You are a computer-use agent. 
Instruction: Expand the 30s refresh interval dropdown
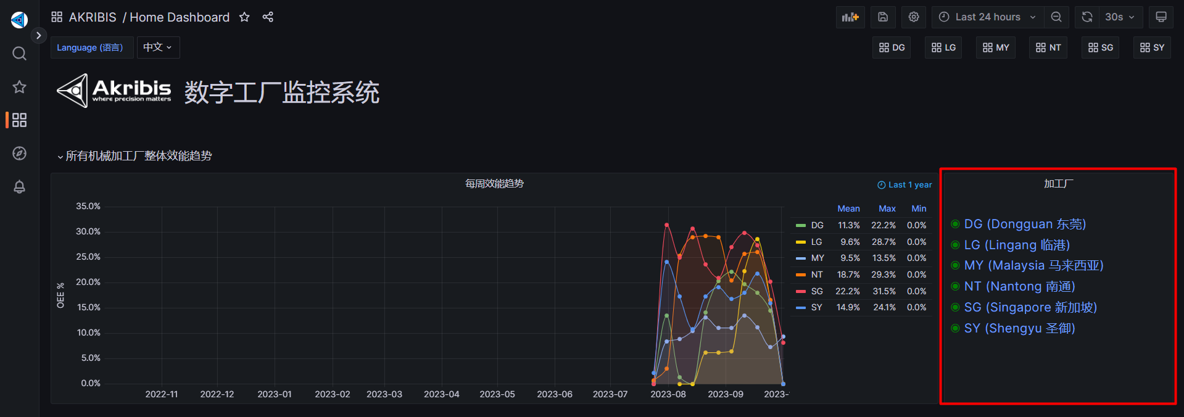click(x=1120, y=17)
